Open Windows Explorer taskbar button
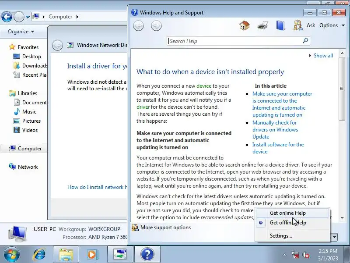Screen dimensions: 350x263 click(66, 255)
